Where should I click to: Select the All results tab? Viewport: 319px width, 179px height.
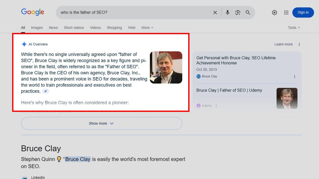[23, 28]
